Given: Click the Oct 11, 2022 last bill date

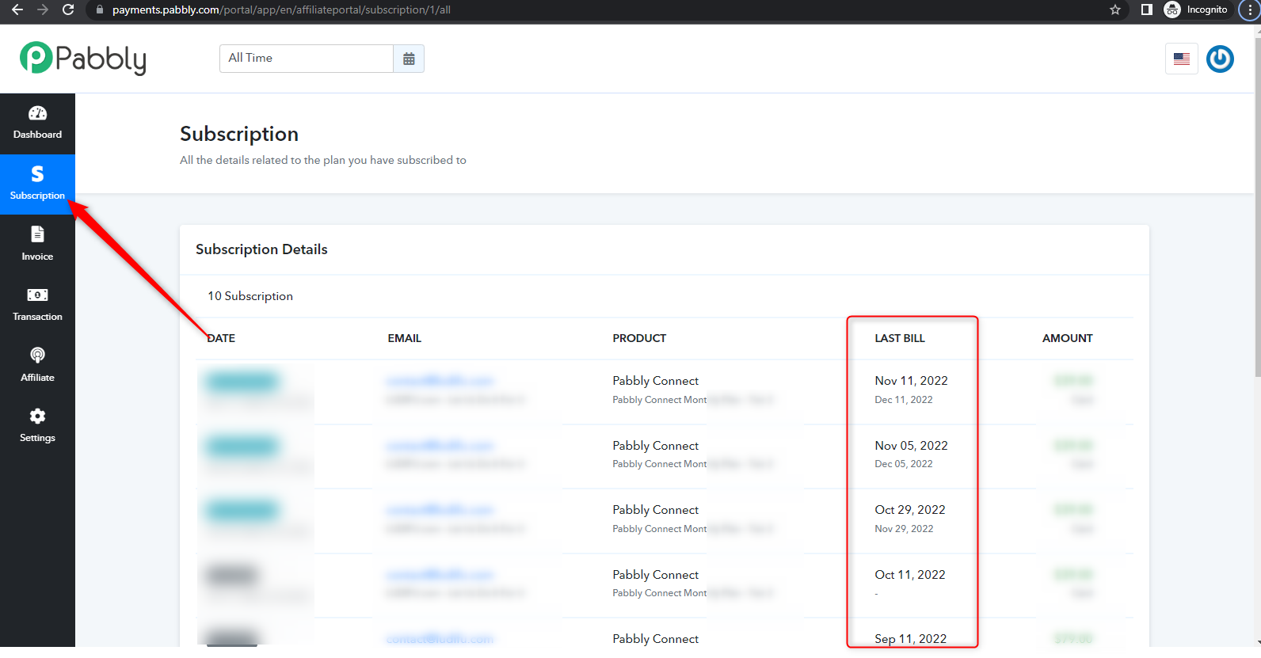Looking at the screenshot, I should click(910, 575).
